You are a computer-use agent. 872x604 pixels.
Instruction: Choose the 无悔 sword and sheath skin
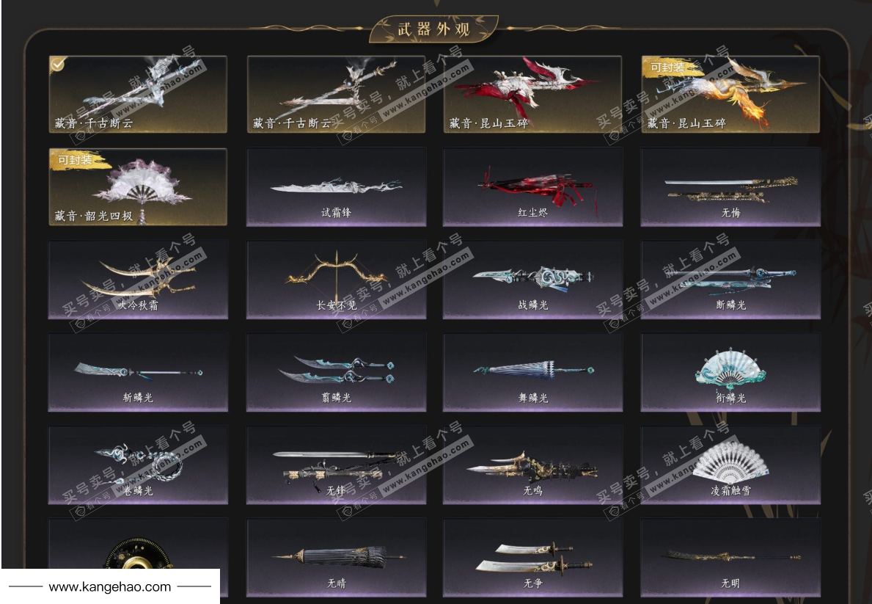pyautogui.click(x=730, y=187)
